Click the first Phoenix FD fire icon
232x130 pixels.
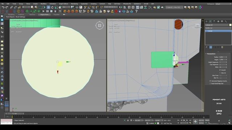[65, 11]
